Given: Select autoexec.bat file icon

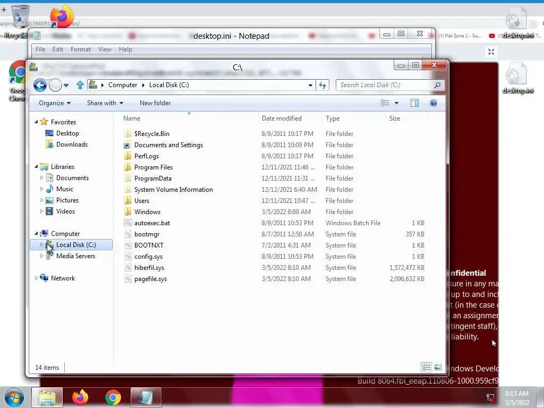Looking at the screenshot, I should (127, 223).
